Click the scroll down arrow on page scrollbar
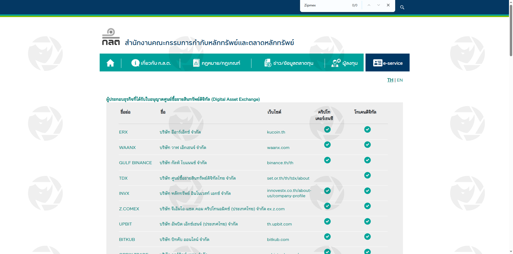 (x=511, y=251)
